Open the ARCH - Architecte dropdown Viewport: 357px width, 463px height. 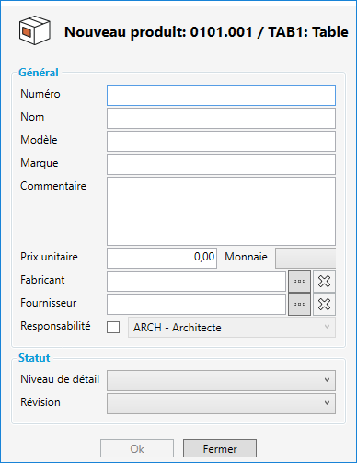pyautogui.click(x=232, y=328)
